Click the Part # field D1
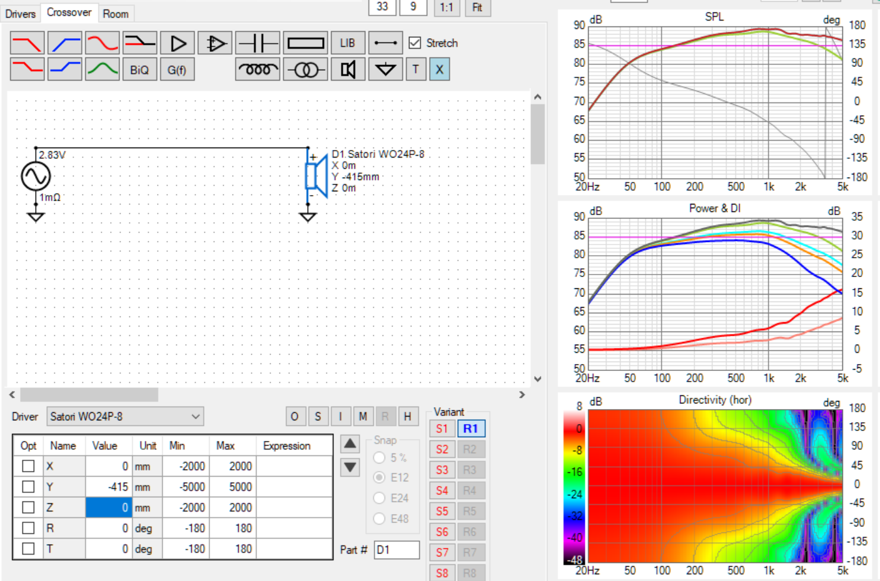The height and width of the screenshot is (581, 880). 397,550
